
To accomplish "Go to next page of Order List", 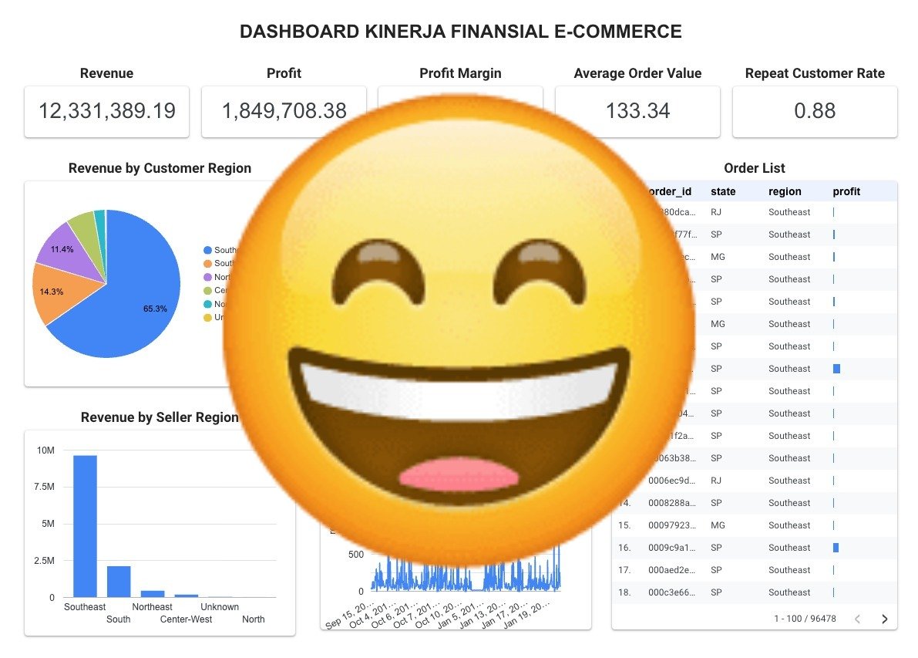I will [884, 619].
